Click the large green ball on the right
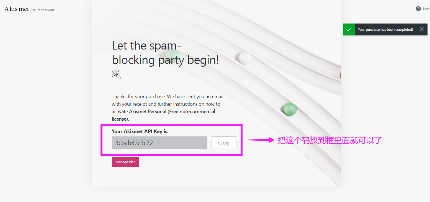Screen dimensions: 430x202 point(290,109)
